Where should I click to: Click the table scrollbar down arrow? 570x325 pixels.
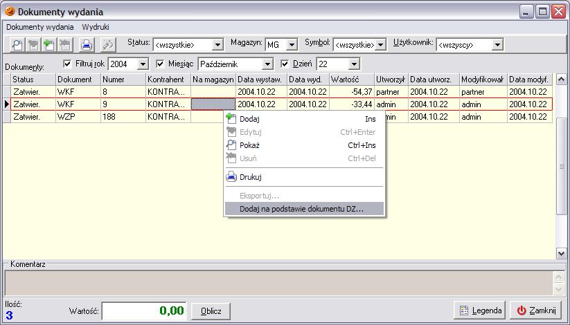point(561,254)
